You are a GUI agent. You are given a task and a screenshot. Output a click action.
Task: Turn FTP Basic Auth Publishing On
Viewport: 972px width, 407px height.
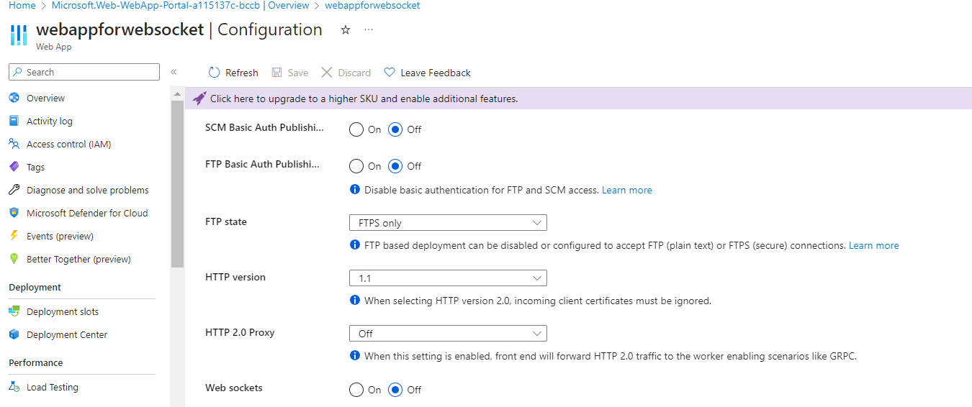point(356,166)
